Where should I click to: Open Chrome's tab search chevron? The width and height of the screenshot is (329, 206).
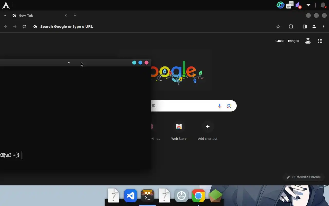point(5,15)
